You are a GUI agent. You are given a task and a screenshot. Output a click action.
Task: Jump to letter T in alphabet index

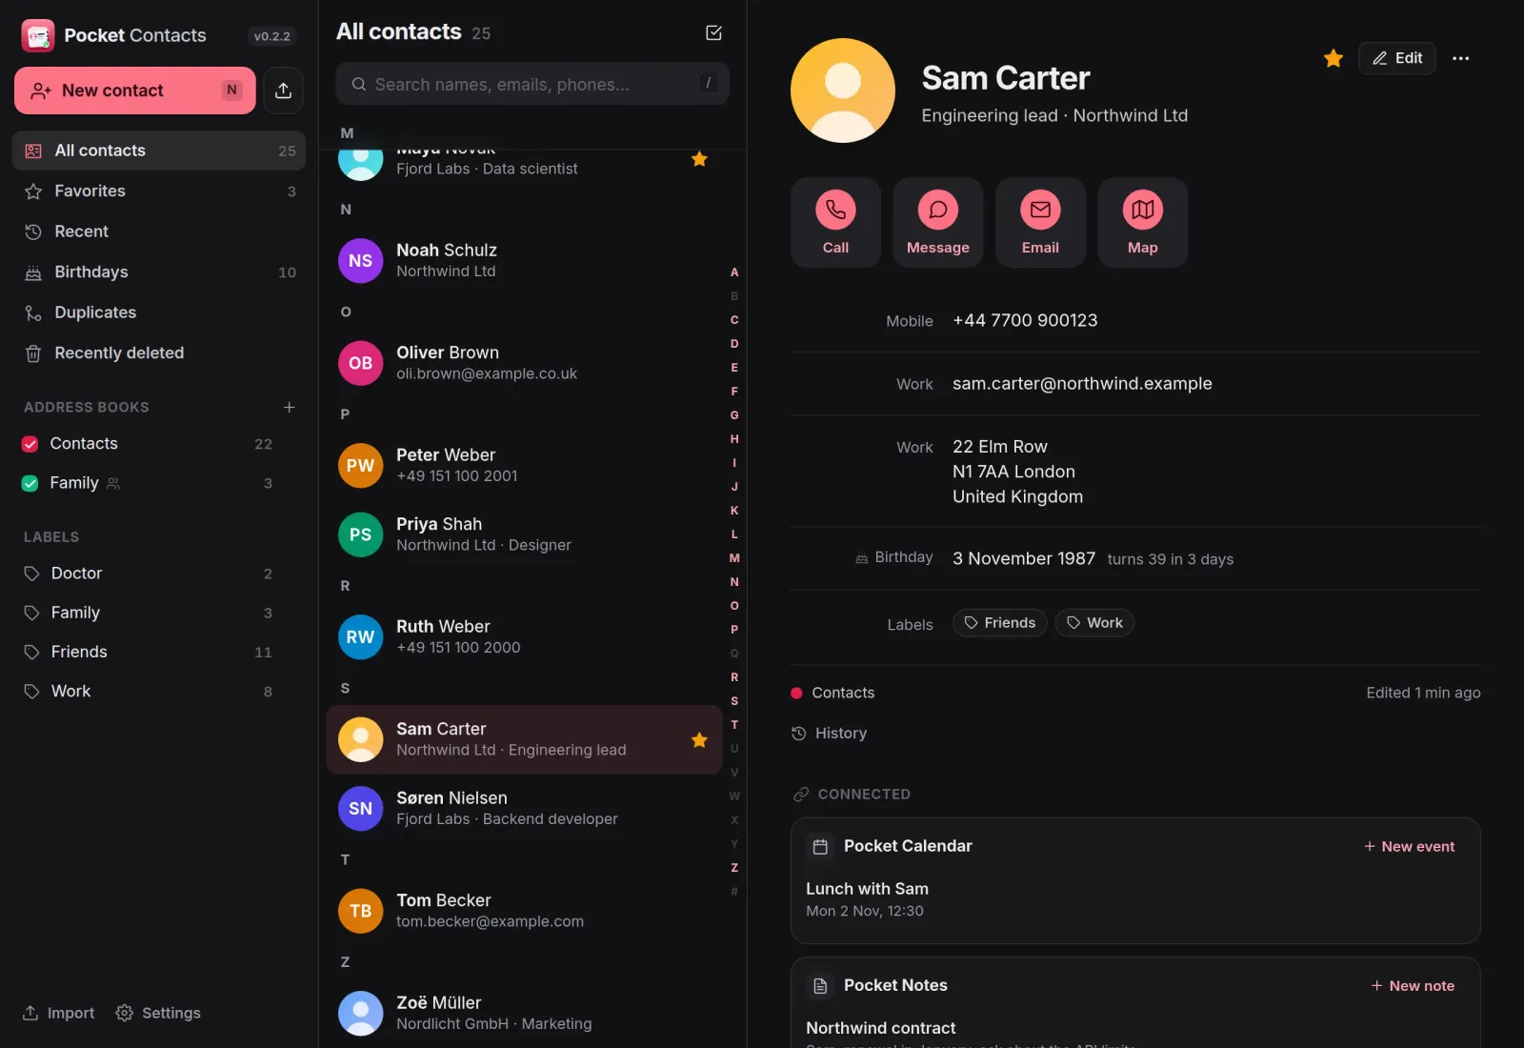tap(734, 724)
